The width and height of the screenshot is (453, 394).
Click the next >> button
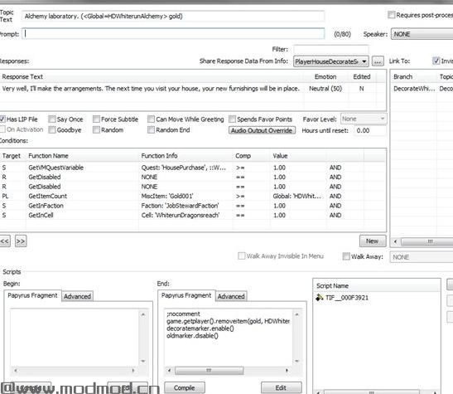tap(21, 241)
